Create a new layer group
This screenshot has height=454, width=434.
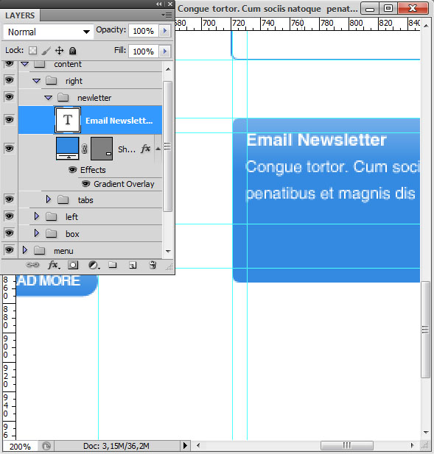pos(113,265)
